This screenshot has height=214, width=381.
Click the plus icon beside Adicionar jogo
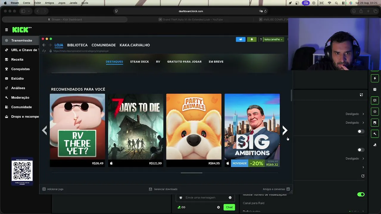pos(44,189)
